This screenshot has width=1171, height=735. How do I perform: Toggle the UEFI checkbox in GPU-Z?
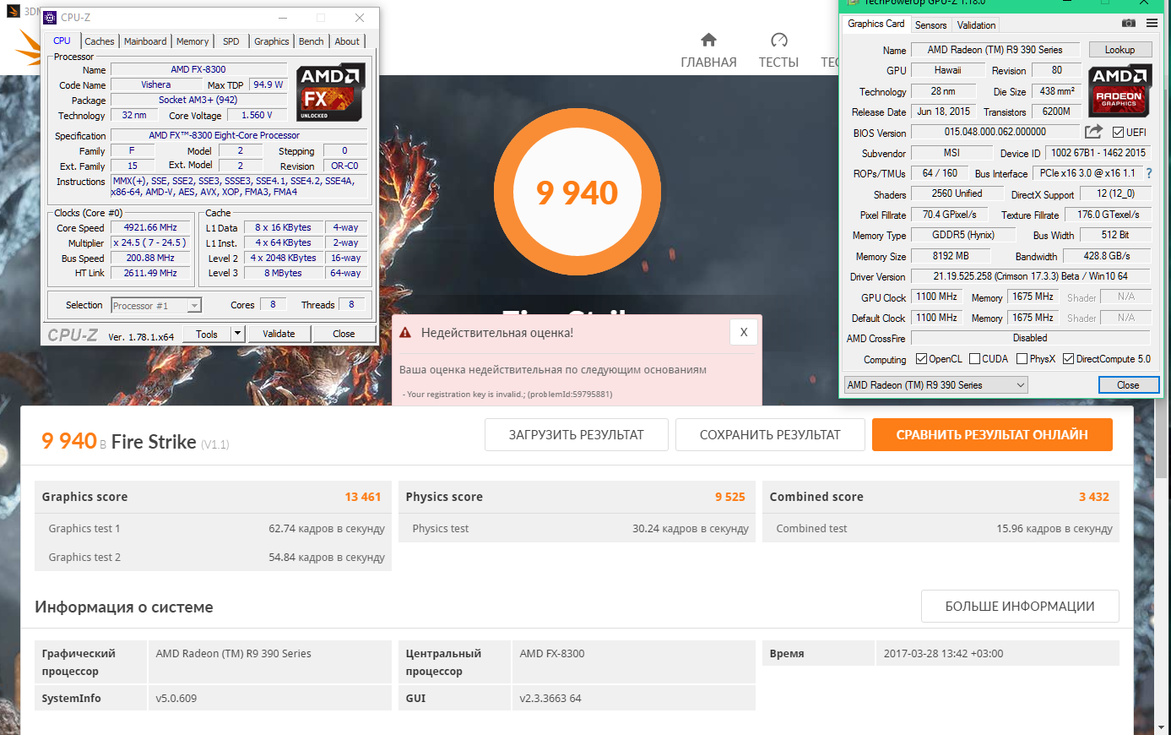pyautogui.click(x=1118, y=132)
